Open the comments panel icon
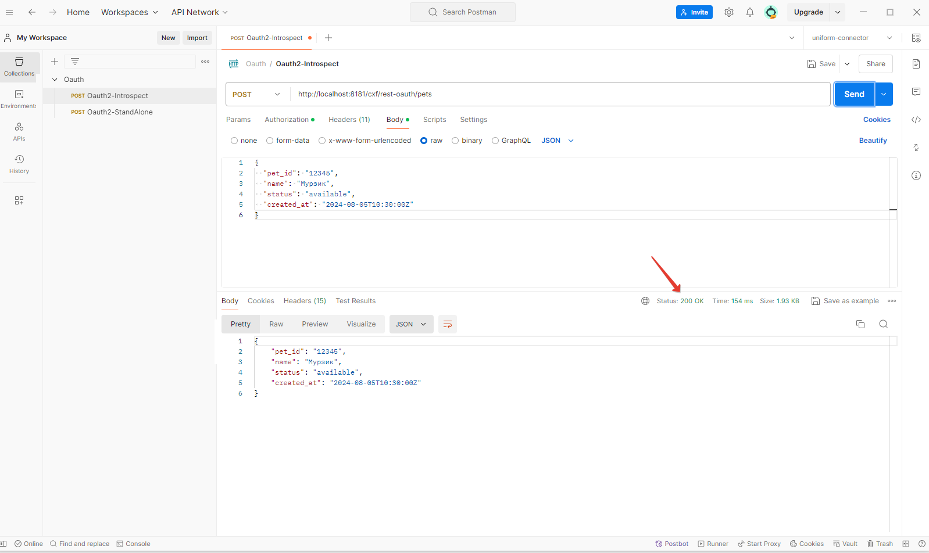 click(x=916, y=92)
